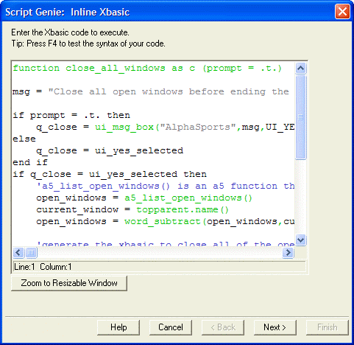The width and height of the screenshot is (354, 345).
Task: Click the word_subtract code line
Action: click(x=166, y=221)
